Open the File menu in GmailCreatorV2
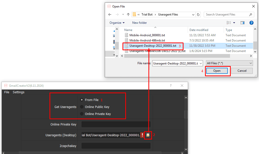 [x=7, y=92]
